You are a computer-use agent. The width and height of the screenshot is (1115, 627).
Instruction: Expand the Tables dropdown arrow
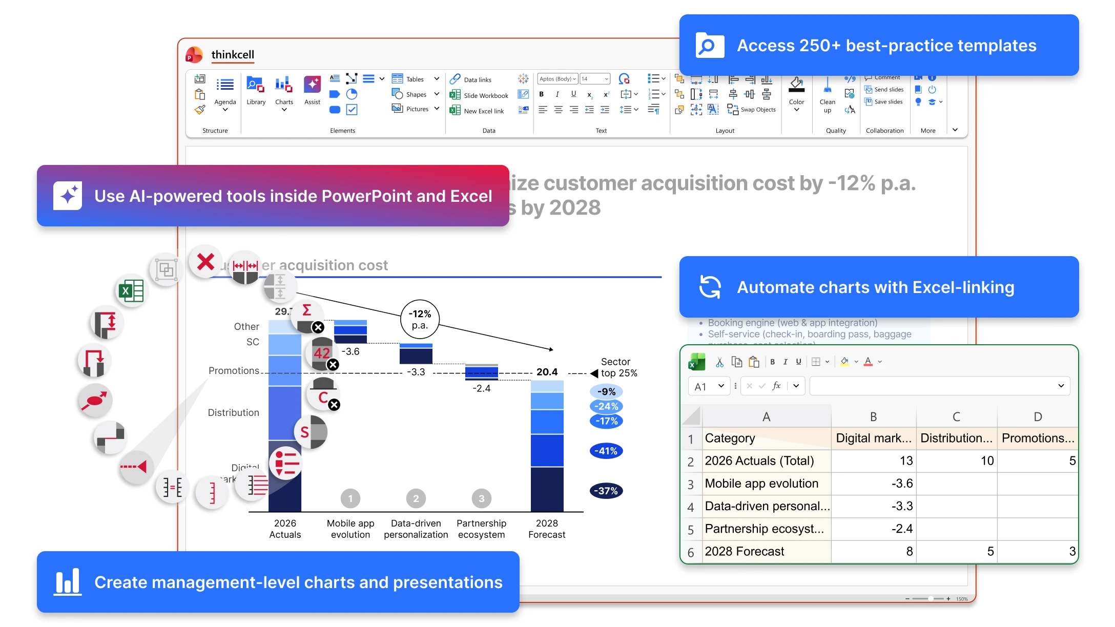coord(437,79)
